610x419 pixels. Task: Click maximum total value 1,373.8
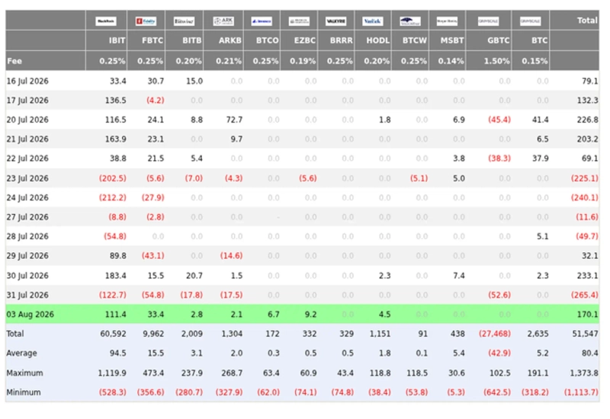coord(584,373)
